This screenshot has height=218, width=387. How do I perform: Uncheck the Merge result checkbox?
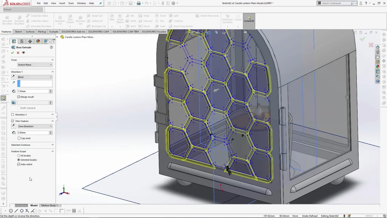click(19, 97)
